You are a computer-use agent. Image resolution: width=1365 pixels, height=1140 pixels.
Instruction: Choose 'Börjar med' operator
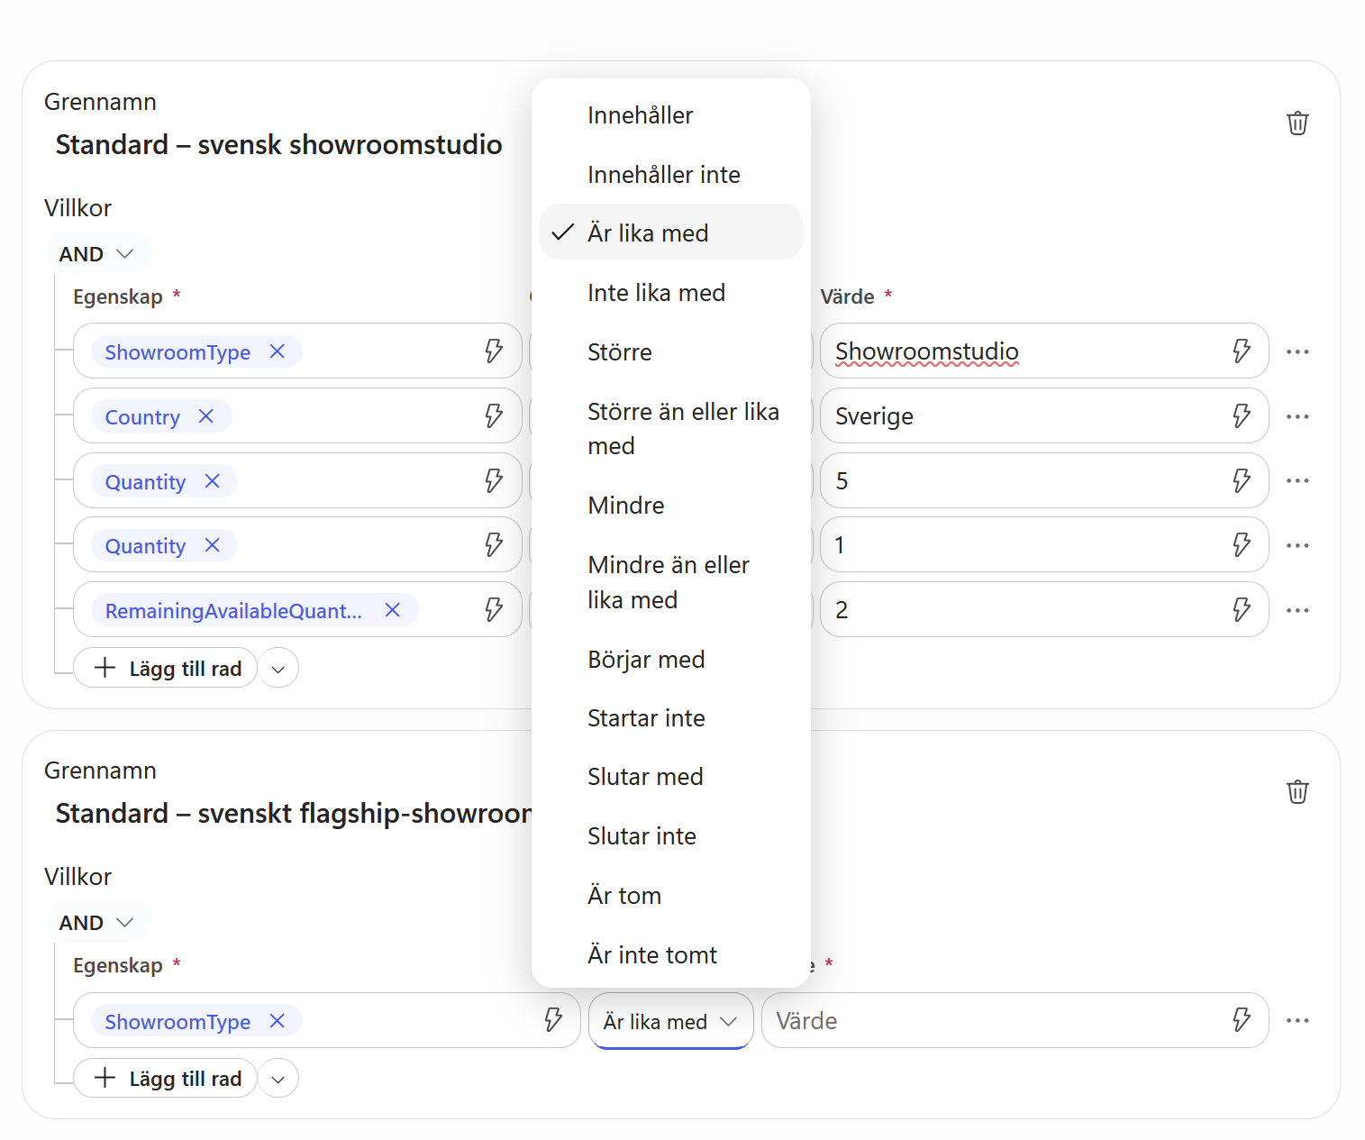pyautogui.click(x=671, y=660)
